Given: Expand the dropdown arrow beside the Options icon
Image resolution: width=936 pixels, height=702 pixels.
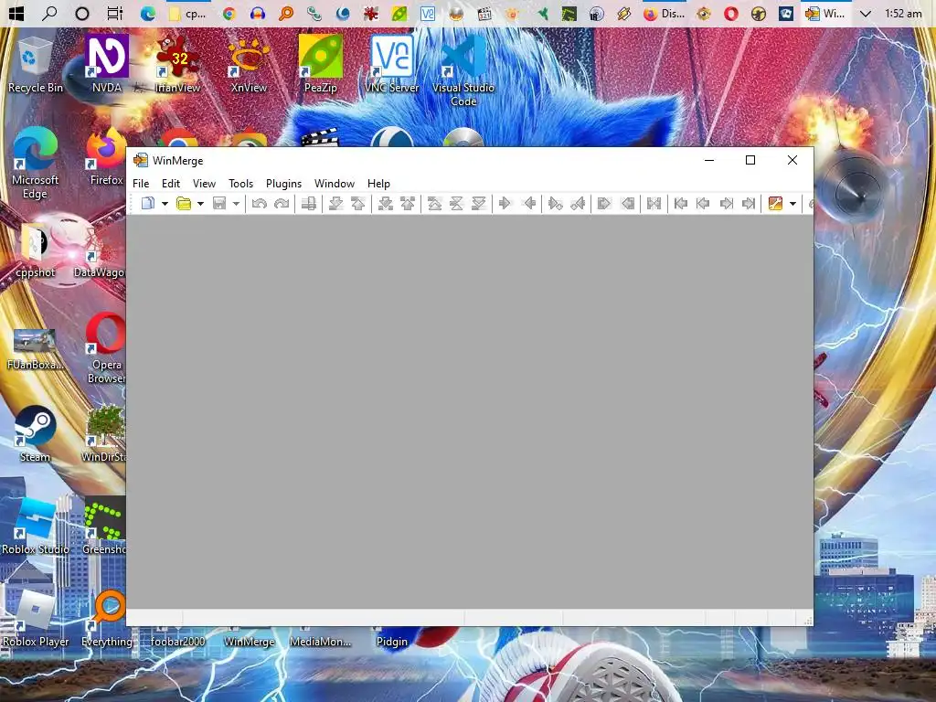Looking at the screenshot, I should click(792, 204).
